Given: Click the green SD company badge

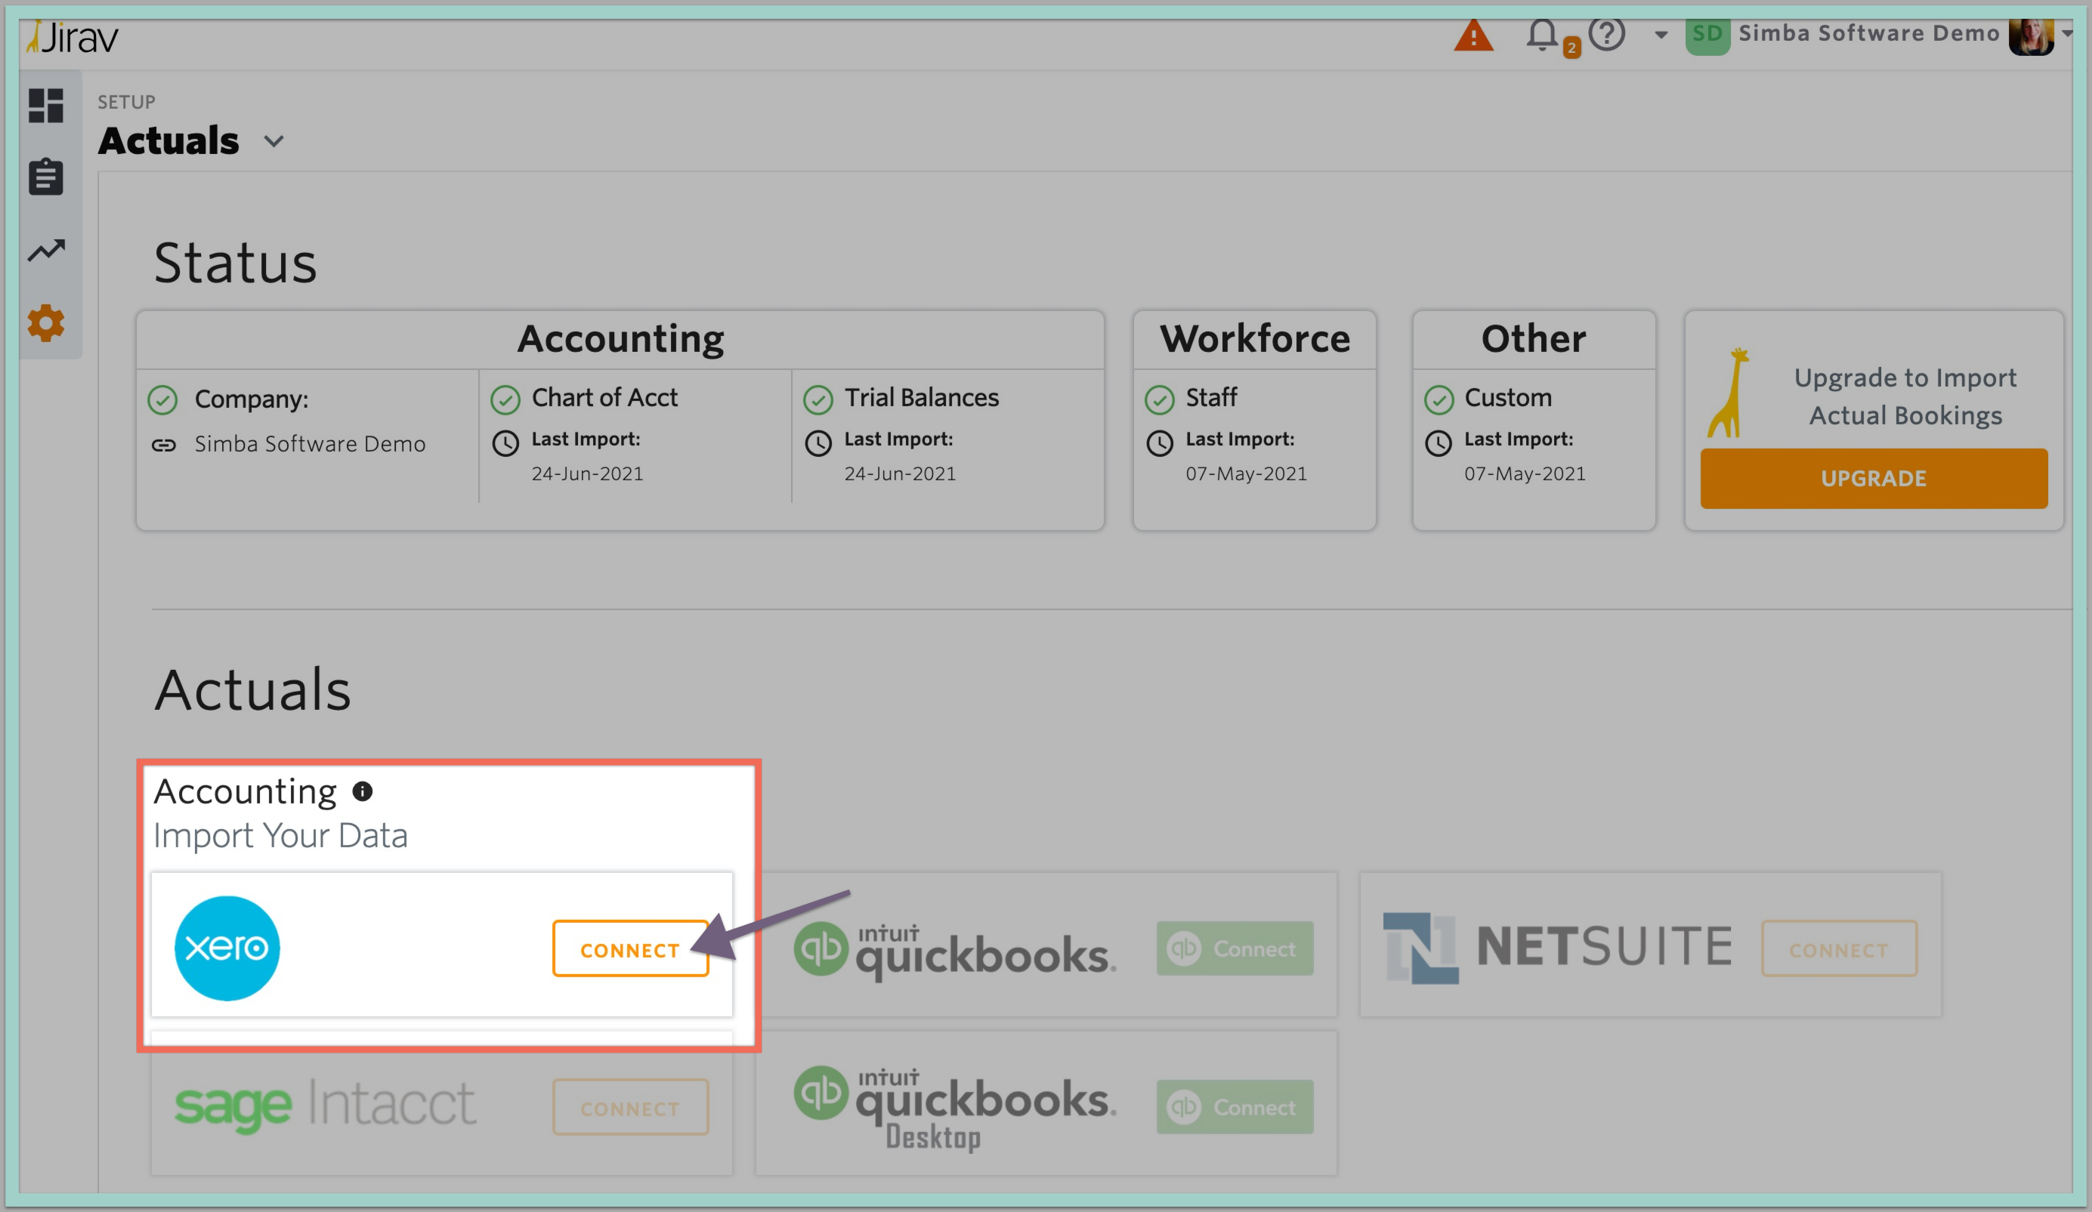Looking at the screenshot, I should [x=1707, y=35].
